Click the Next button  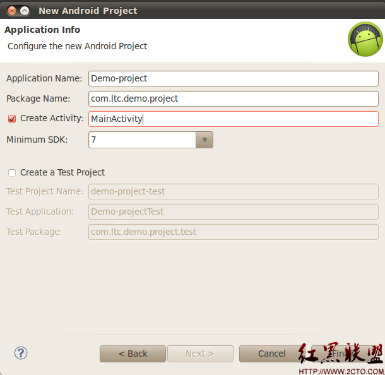(x=200, y=354)
